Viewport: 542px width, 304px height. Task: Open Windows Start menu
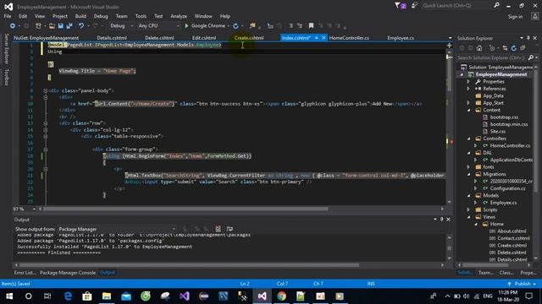tap(9, 296)
